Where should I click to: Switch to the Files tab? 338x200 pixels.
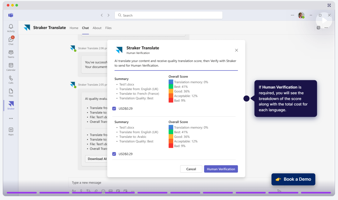coord(108,28)
